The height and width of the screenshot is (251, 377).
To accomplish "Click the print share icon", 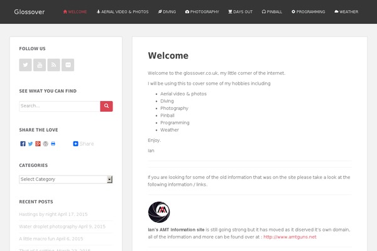I will pyautogui.click(x=53, y=144).
